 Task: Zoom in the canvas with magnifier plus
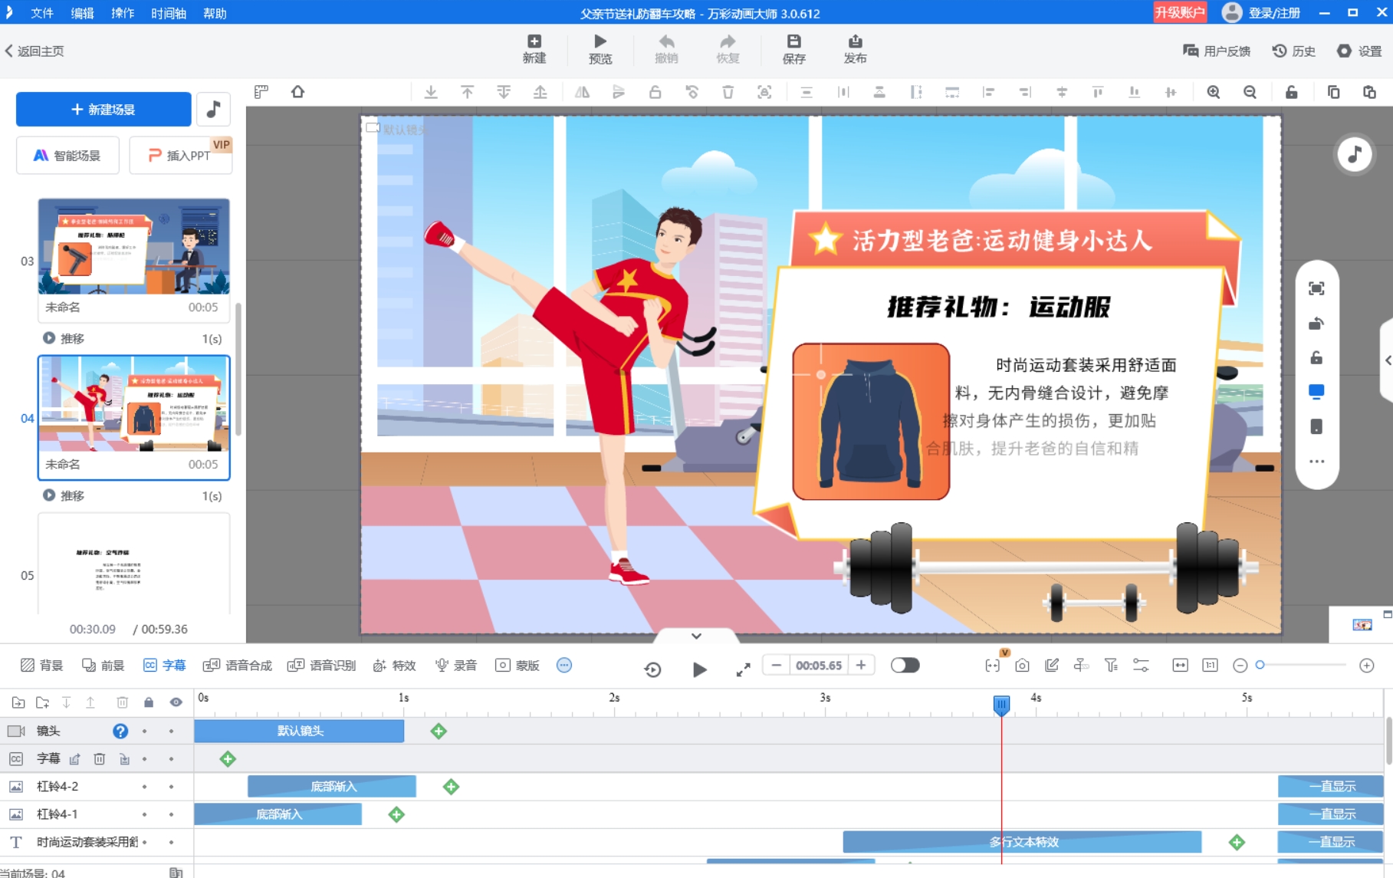point(1214,92)
